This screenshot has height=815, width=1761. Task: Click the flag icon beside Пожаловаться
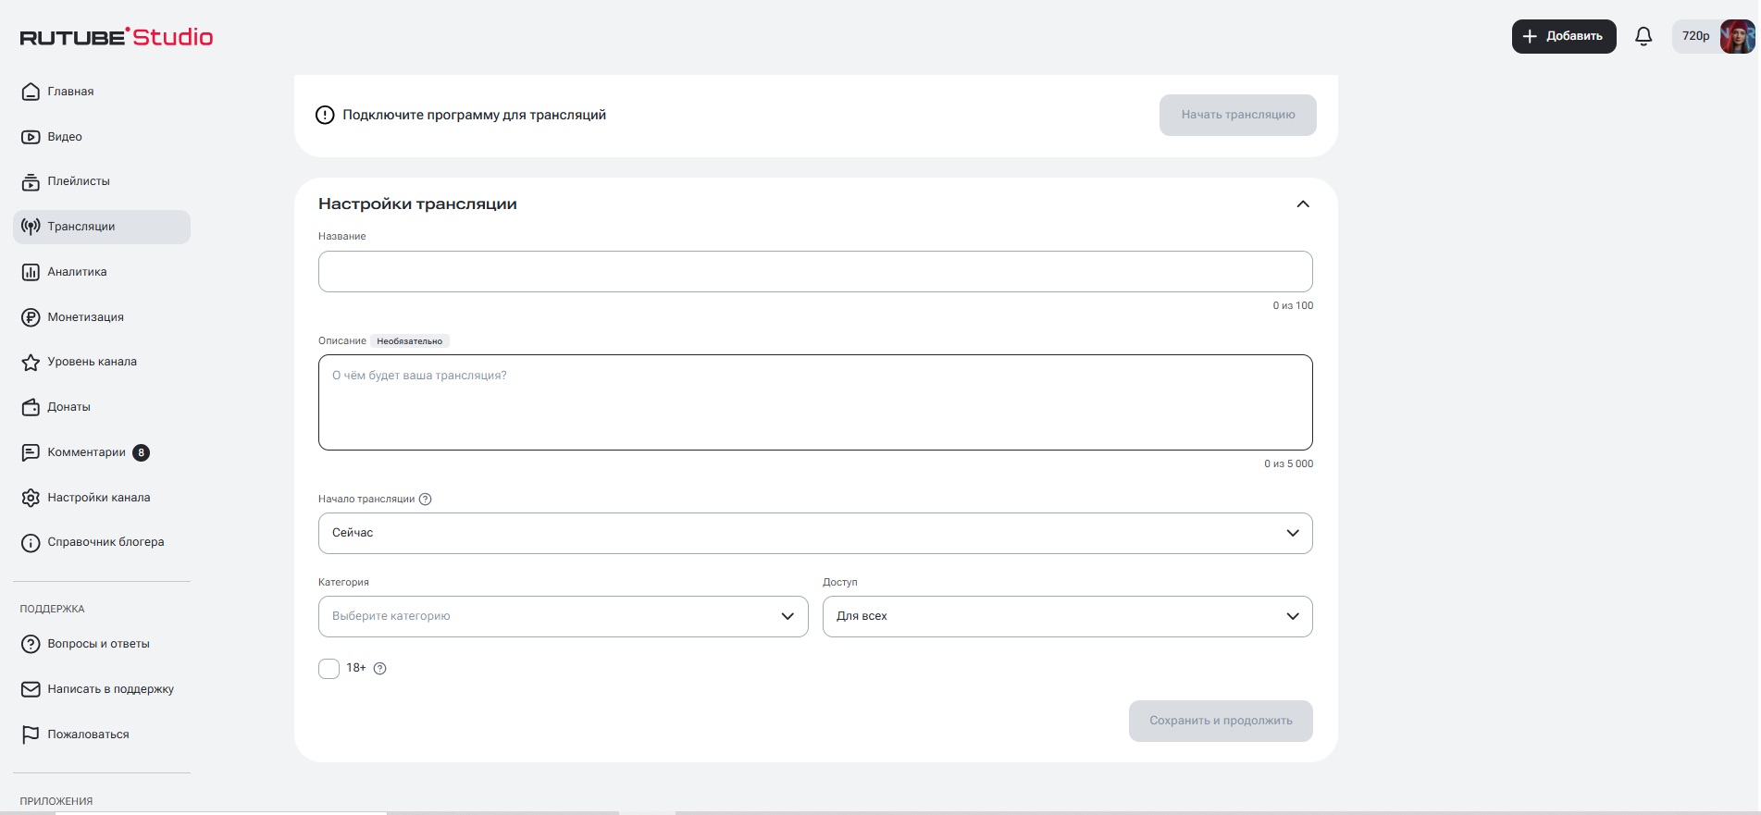click(x=31, y=735)
